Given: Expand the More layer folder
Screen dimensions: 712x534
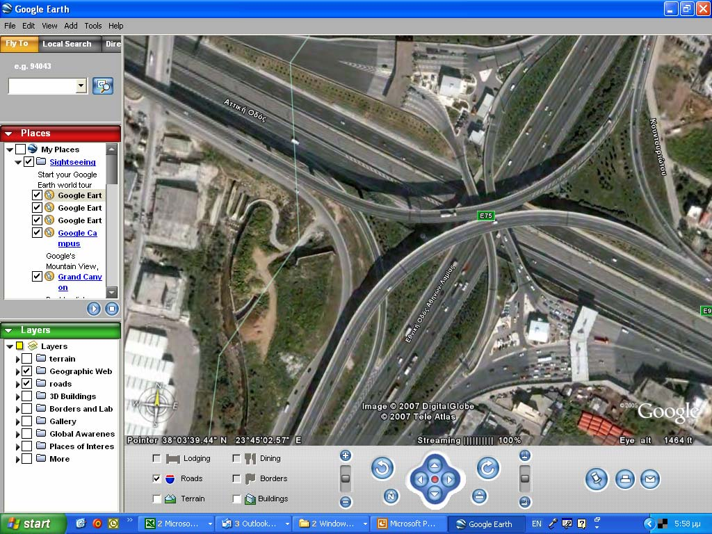Looking at the screenshot, I should tap(17, 460).
